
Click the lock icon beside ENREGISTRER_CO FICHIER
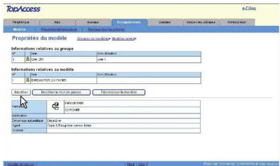tap(27, 80)
